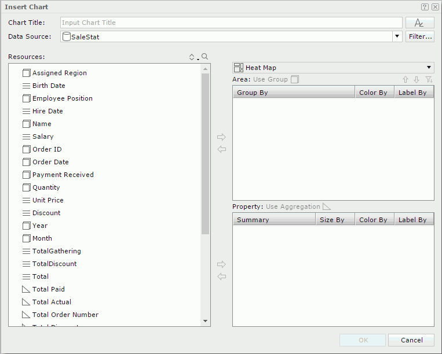442x354 pixels.
Task: Click the move up arrow above Area table
Action: [x=406, y=79]
